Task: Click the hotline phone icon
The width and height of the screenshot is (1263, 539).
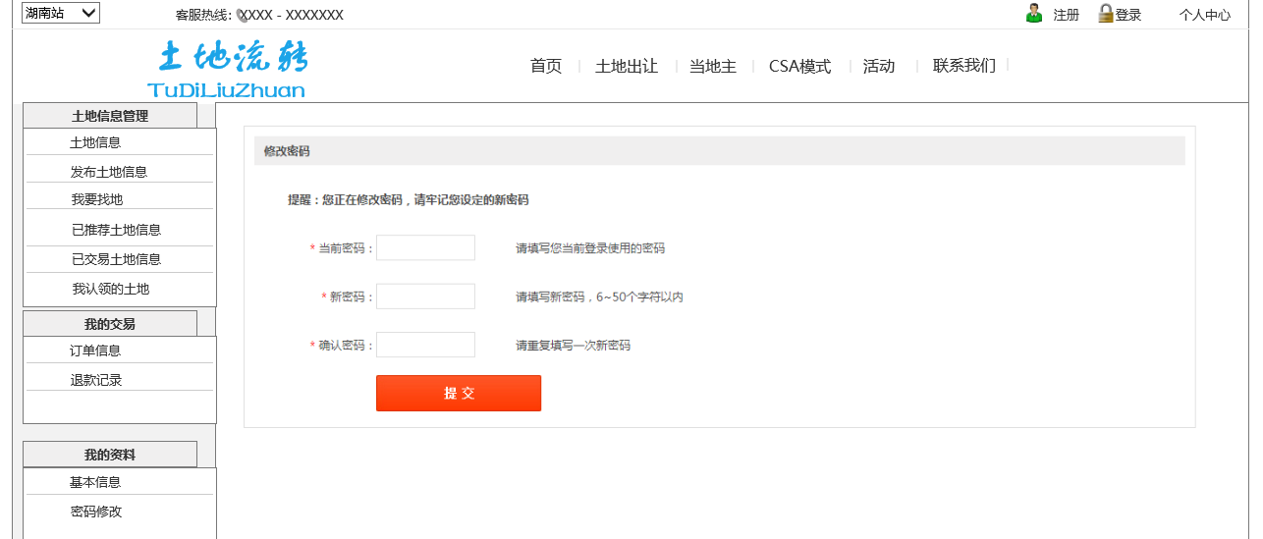Action: click(x=241, y=15)
